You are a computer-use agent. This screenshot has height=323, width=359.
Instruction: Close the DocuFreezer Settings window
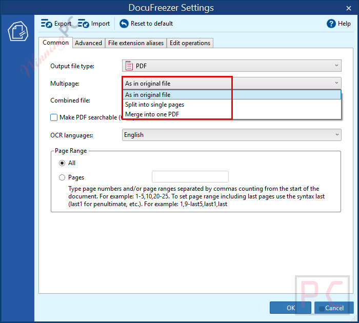tap(348, 8)
